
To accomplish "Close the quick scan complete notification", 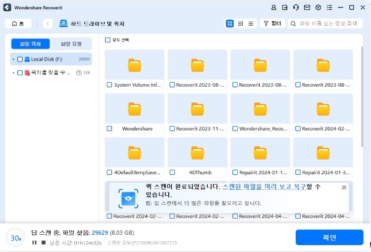I will [x=344, y=188].
